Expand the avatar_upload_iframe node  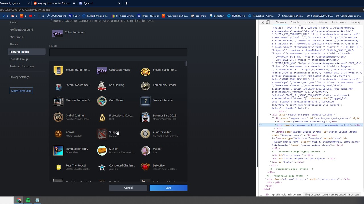pos(273,132)
